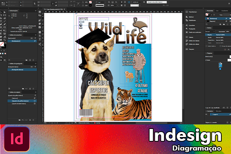Select the Pen tool

coord(1,25)
